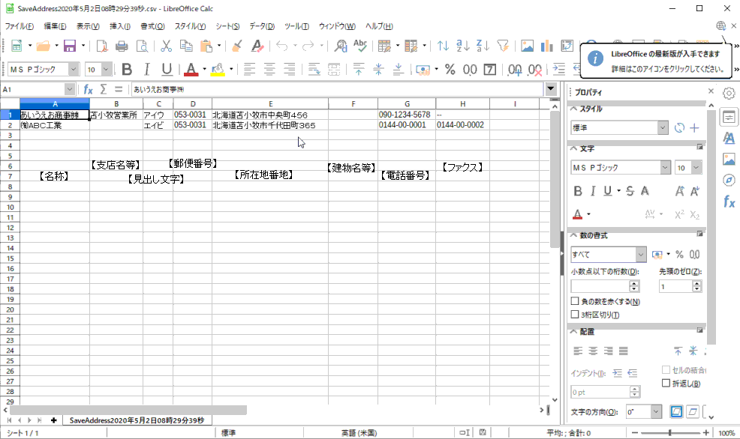Enable negative numbers in red checkbox
740x439 pixels.
click(x=576, y=302)
